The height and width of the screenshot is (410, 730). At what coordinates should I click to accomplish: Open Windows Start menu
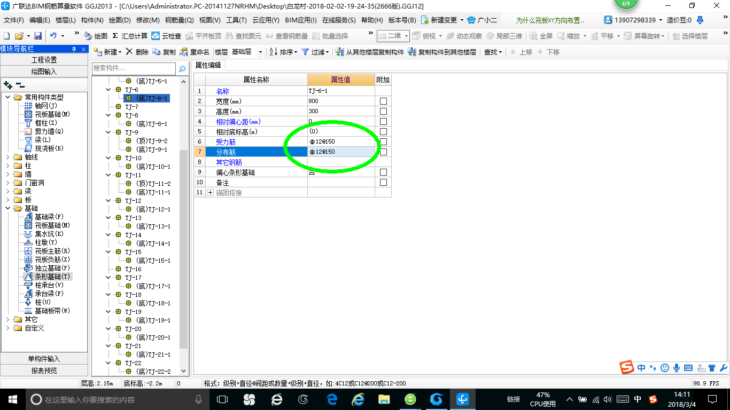coord(12,399)
